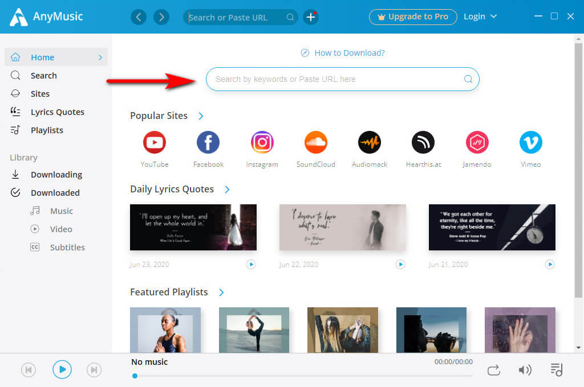Screen dimensions: 584x387
Task: Click the magnifier in the top search bar
Action: (x=290, y=18)
